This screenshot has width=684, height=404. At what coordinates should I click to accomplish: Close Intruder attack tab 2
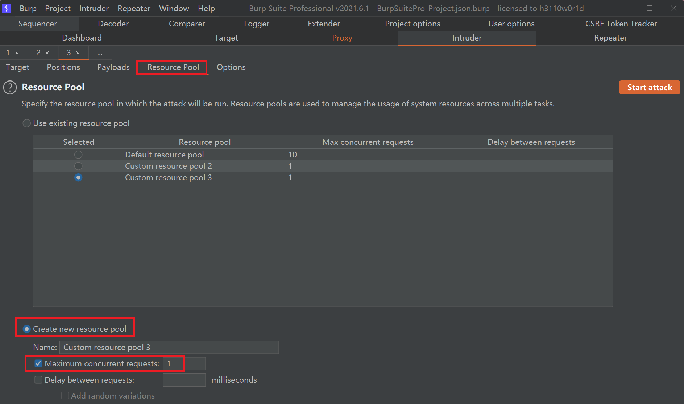click(47, 53)
